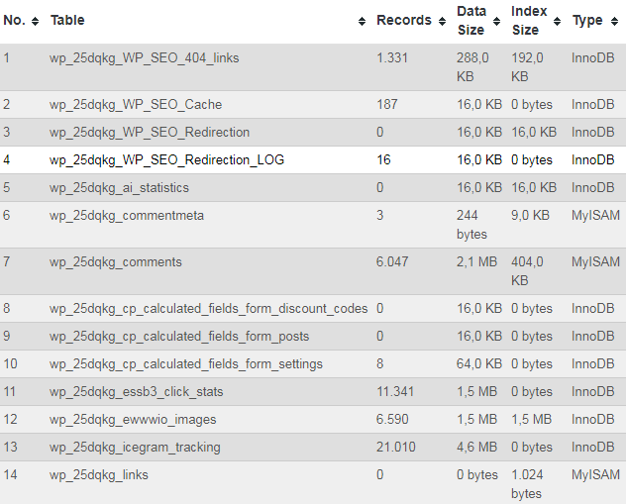Screen dimensions: 626x504
Task: Click the sort arrows beside the Records header
Action: click(442, 21)
